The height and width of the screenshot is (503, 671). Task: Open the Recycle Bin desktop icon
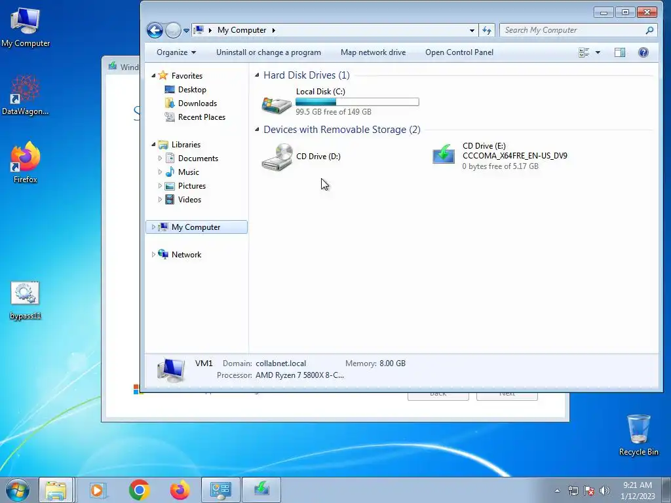point(638,435)
